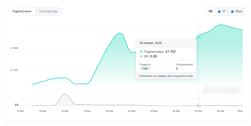Click the 24 Янв date label
Image resolution: width=251 pixels, height=126 pixels.
pyautogui.click(x=154, y=111)
